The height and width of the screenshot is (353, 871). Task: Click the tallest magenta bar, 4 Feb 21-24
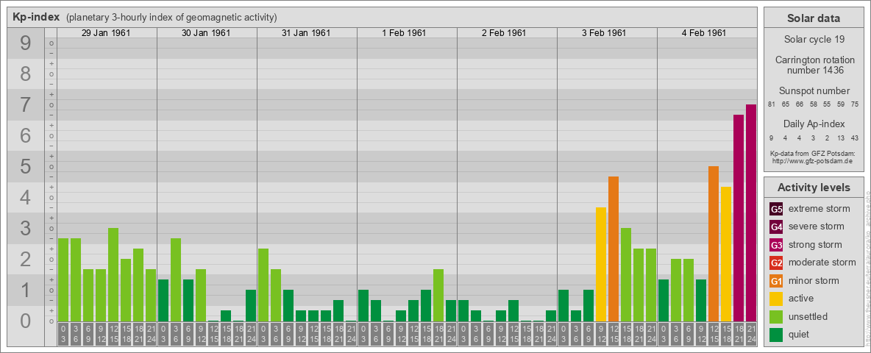coord(751,213)
